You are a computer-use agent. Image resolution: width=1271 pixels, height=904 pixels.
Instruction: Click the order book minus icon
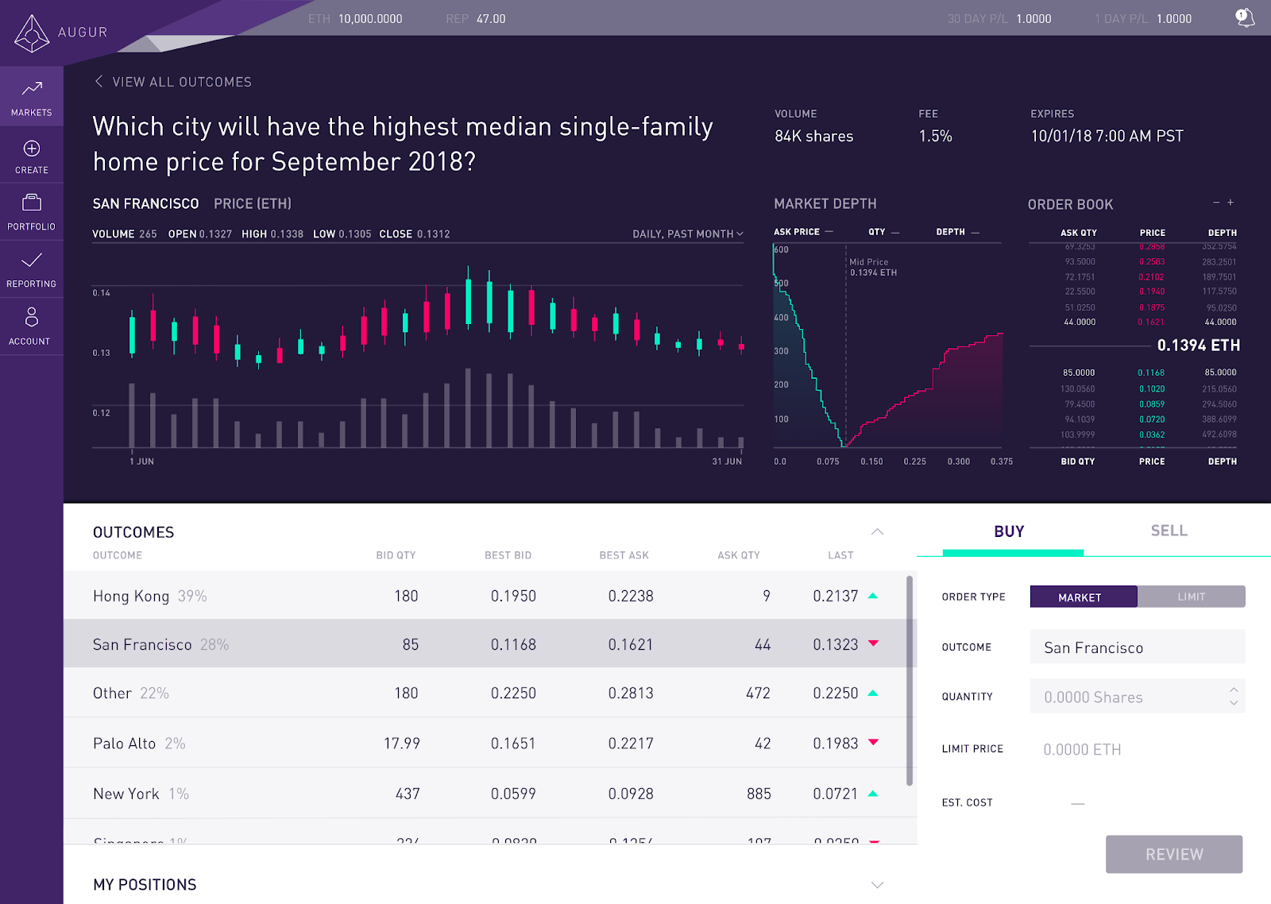click(1215, 203)
